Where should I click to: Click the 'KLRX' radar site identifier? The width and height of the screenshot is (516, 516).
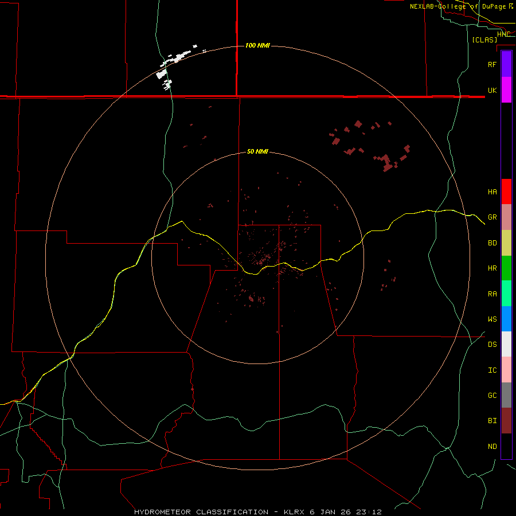pyautogui.click(x=294, y=512)
